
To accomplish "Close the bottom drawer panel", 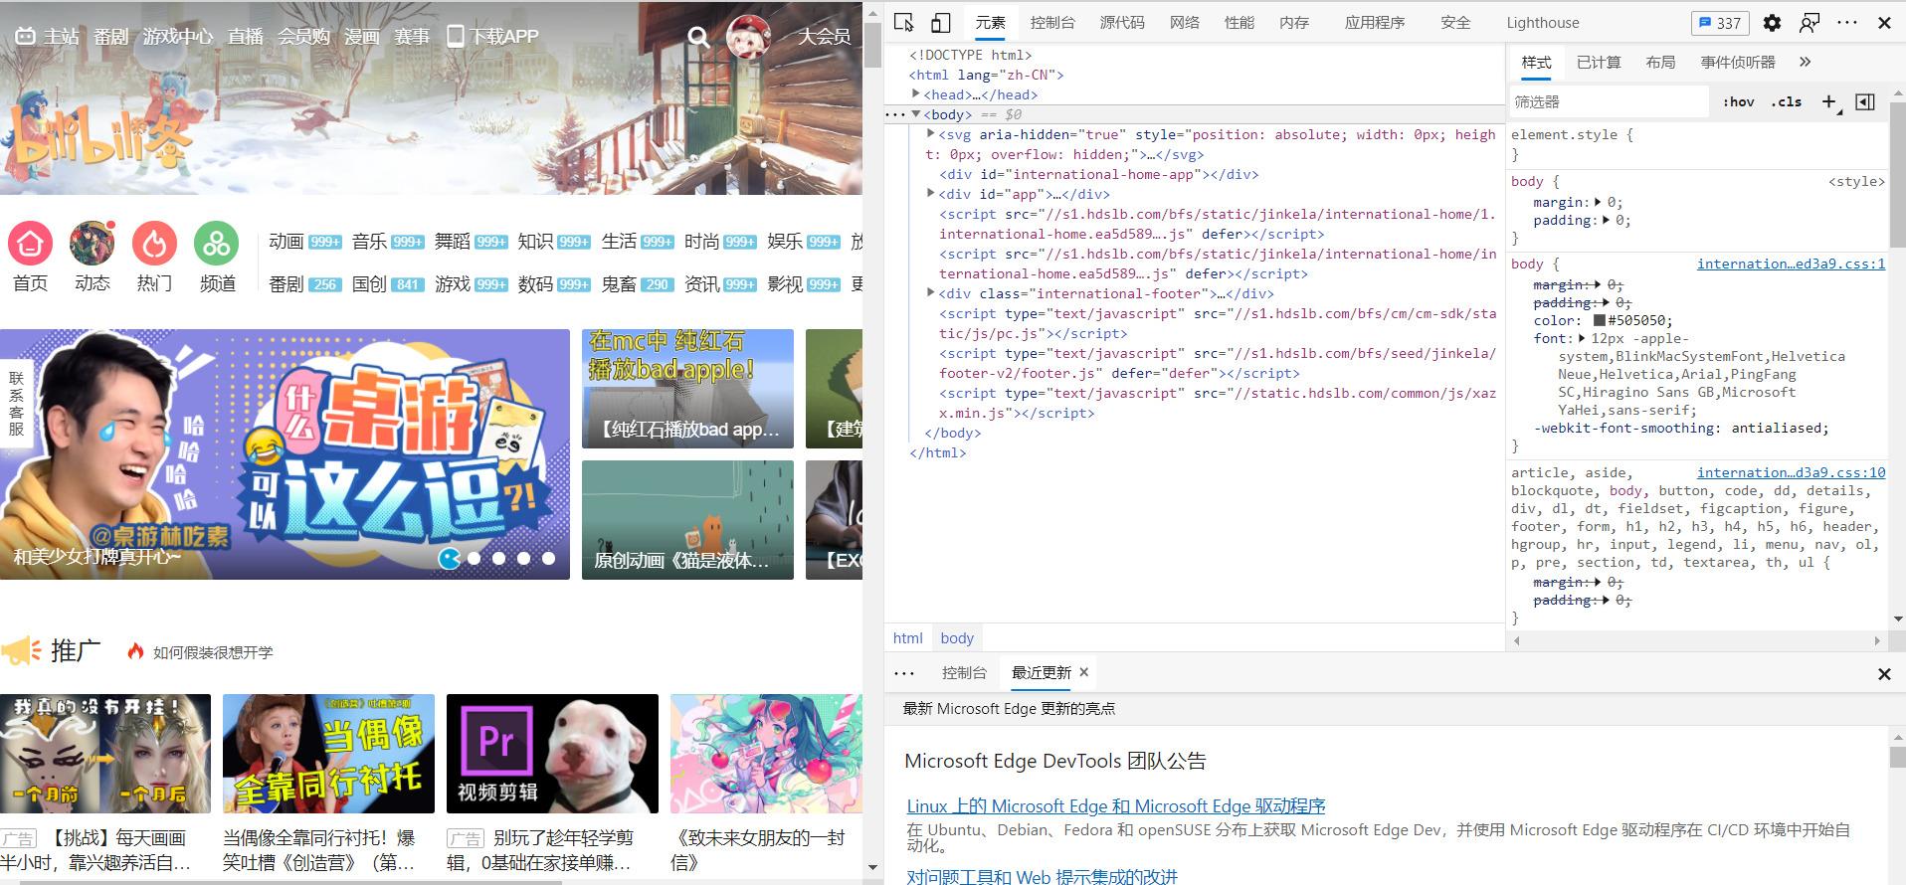I will click(x=1884, y=674).
